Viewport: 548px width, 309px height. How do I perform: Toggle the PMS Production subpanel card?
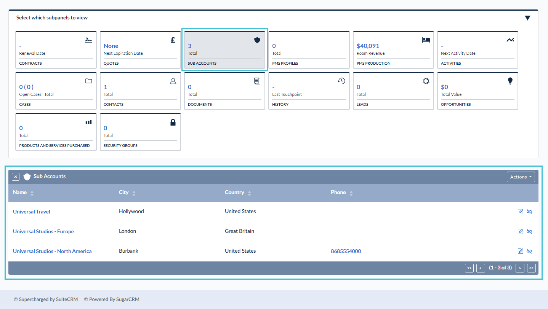coord(393,50)
